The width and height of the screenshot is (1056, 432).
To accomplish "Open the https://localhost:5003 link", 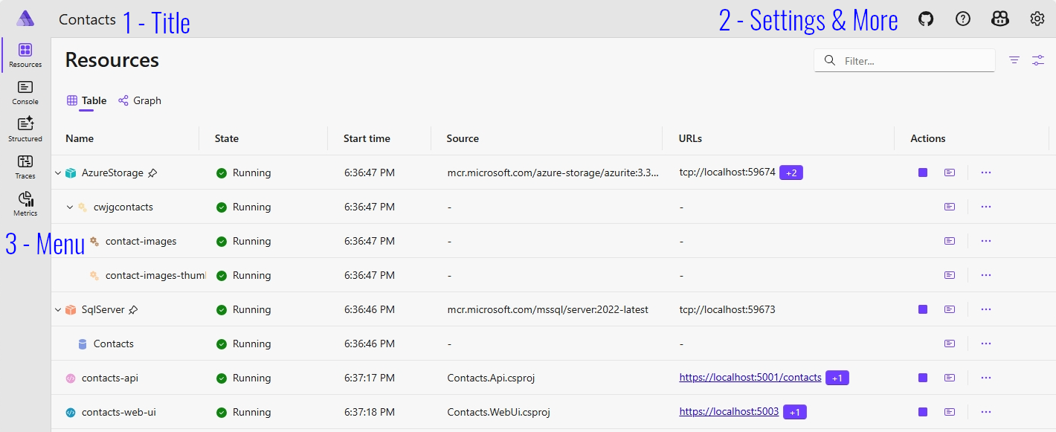I will coord(729,412).
